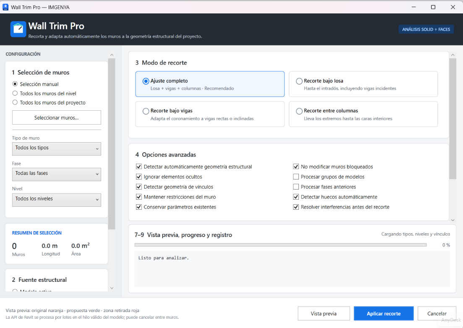This screenshot has width=463, height=328.
Task: Maximize the Wall Trim Pro window
Action: coord(433,7)
